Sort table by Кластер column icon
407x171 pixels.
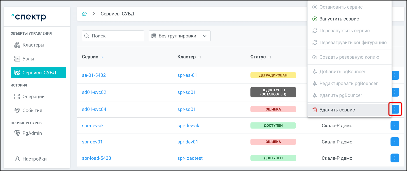coord(200,57)
